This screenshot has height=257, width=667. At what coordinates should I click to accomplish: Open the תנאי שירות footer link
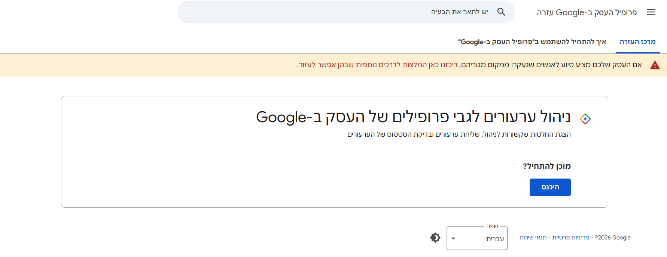pos(533,237)
